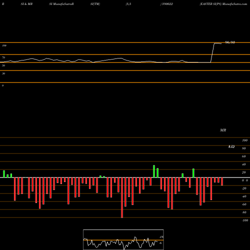Select the 'SI & MR' header text
250x250 pixels.
coord(26,4)
